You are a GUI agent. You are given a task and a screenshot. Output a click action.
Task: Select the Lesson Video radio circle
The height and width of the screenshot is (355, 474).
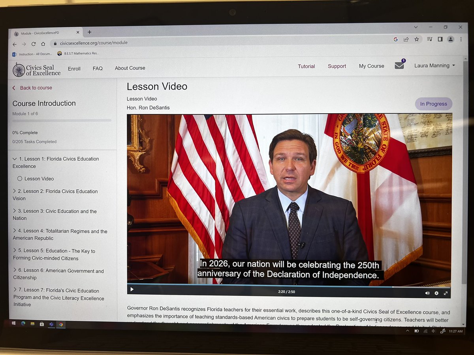20,179
